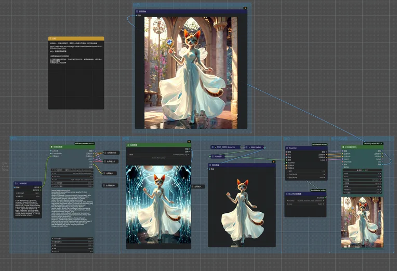Click the BrushName nodes badge above the BrushNet node
This screenshot has height=271, width=397.
[320, 144]
